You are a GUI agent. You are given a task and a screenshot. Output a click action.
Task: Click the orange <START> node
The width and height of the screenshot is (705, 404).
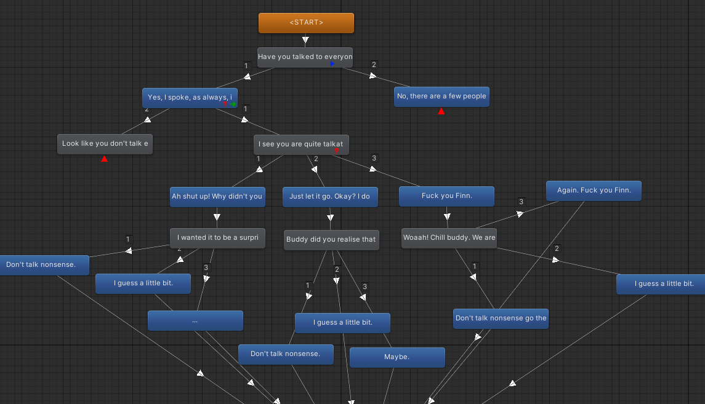[306, 23]
